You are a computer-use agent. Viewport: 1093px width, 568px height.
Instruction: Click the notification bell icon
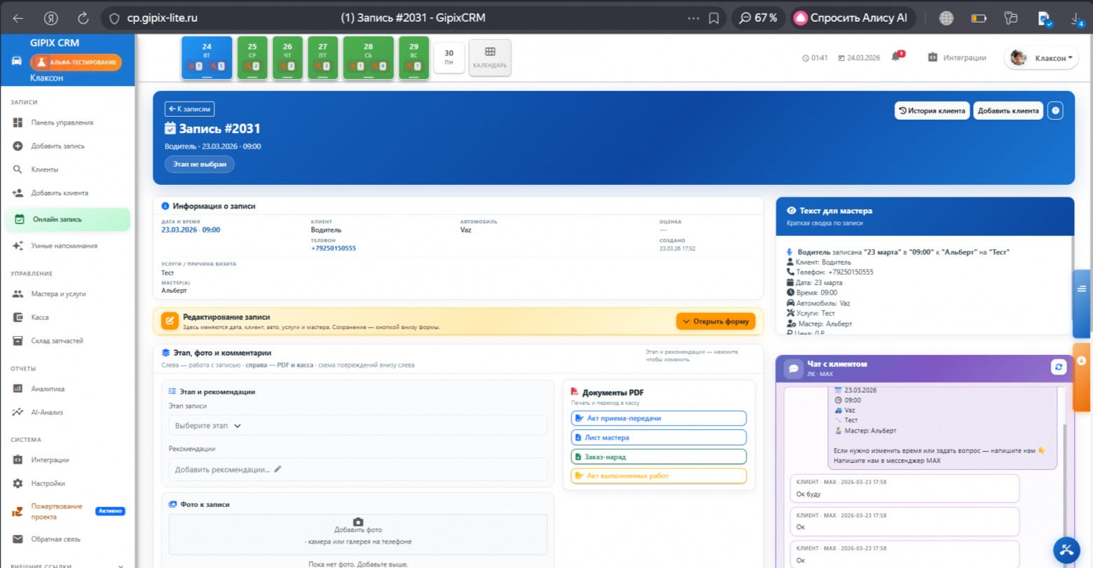[895, 57]
